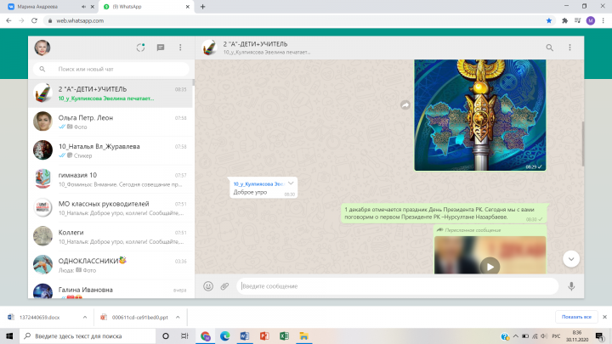Start a new chat icon

161,48
